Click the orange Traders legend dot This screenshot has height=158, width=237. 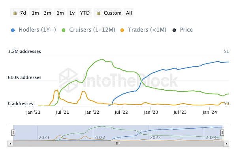click(x=123, y=30)
